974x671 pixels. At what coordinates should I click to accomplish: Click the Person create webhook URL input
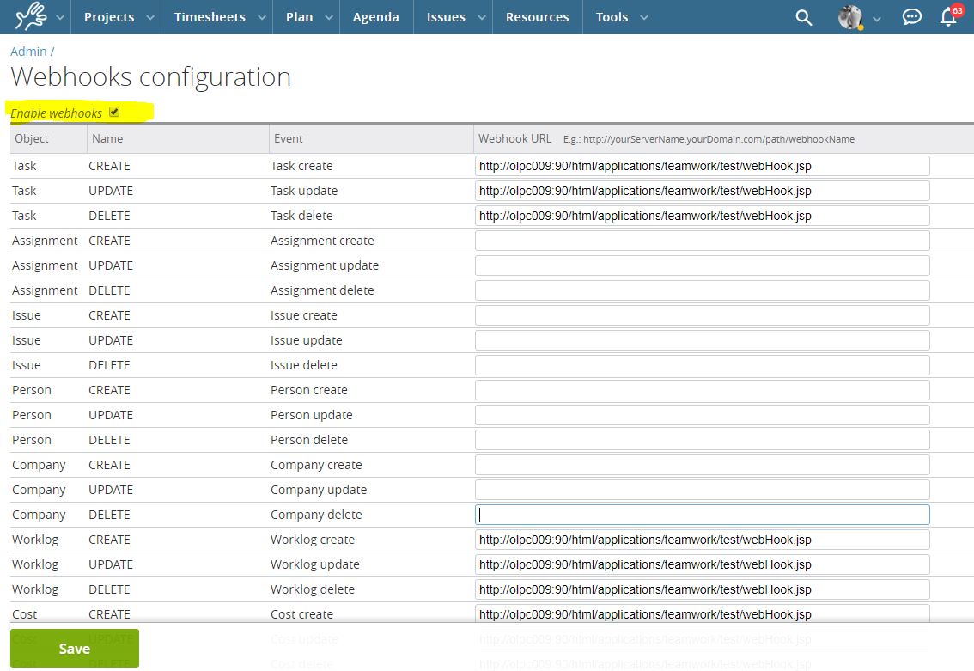click(702, 390)
